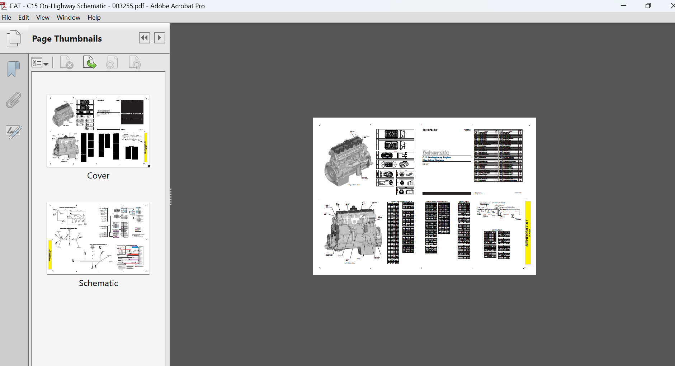Viewport: 675px width, 366px height.
Task: Open the File menu
Action: (x=6, y=18)
